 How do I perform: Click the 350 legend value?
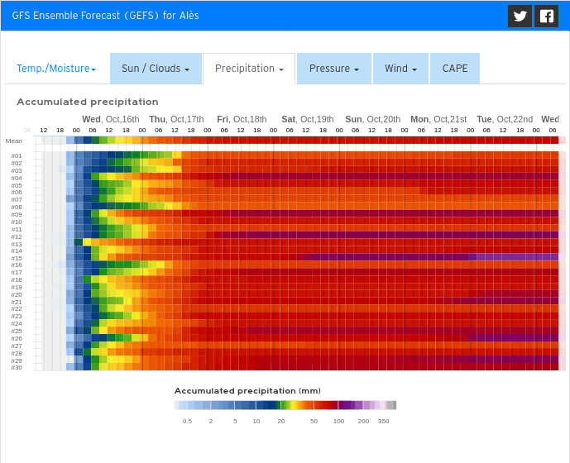click(384, 421)
